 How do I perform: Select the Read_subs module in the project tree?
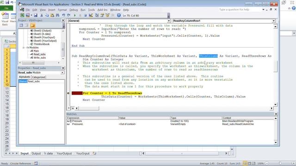[39, 54]
